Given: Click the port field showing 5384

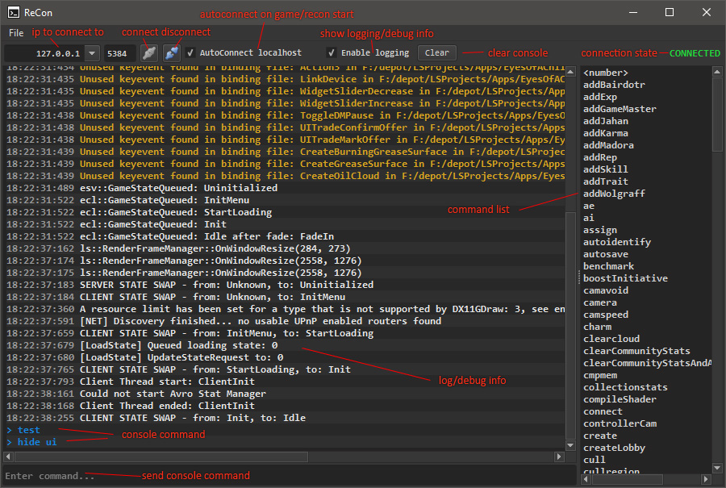Looking at the screenshot, I should (x=117, y=53).
